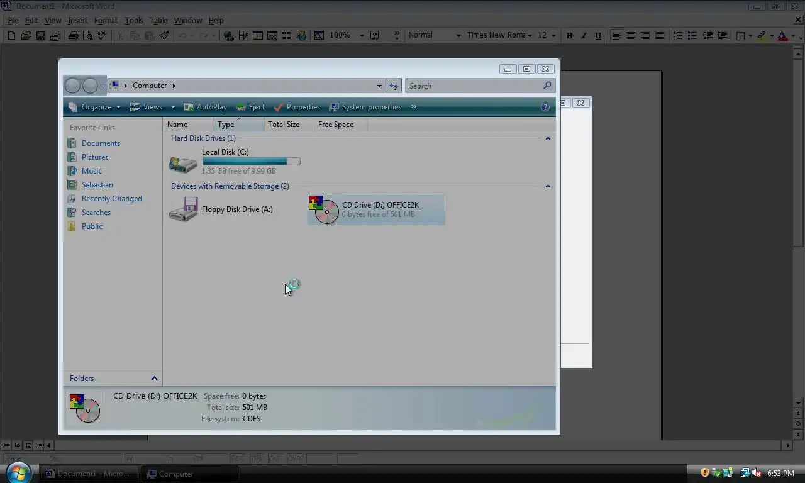The width and height of the screenshot is (805, 483).
Task: Toggle Underline formatting in Word
Action: coord(598,36)
